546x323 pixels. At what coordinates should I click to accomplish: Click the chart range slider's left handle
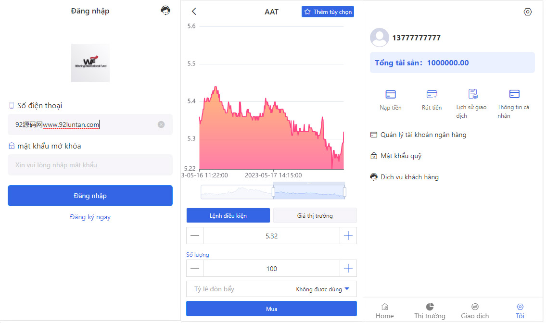(273, 192)
